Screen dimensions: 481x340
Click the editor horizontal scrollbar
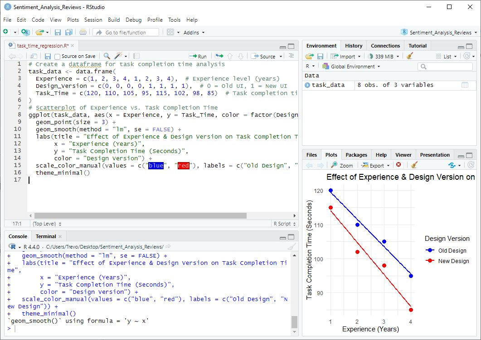pyautogui.click(x=141, y=215)
